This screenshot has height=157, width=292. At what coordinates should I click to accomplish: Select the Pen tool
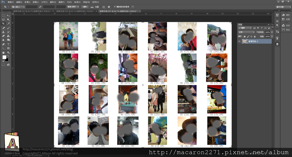click(3, 44)
